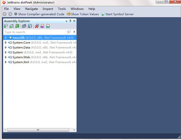Click the scrollbar's left arrow

point(5,130)
